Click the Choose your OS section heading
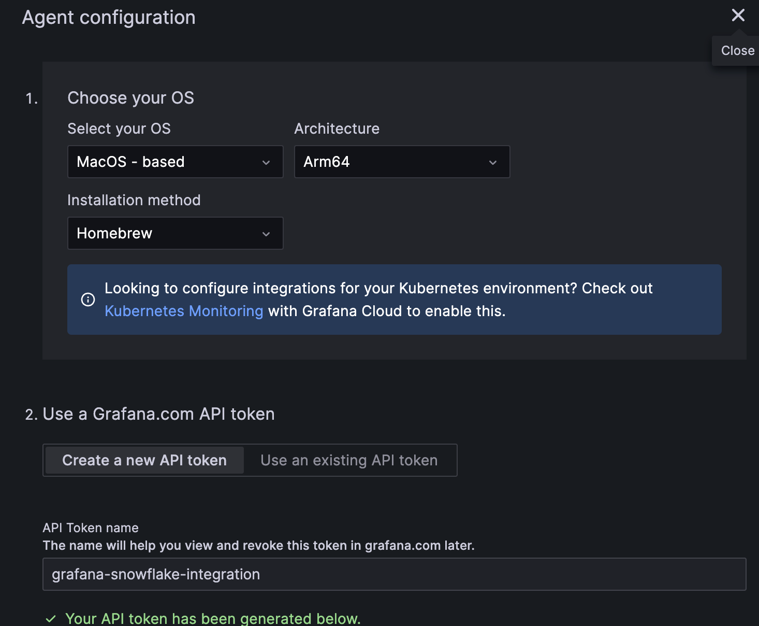This screenshot has width=759, height=626. coord(130,98)
